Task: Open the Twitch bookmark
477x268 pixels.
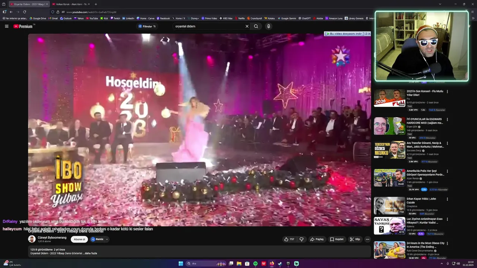Action: (115, 18)
